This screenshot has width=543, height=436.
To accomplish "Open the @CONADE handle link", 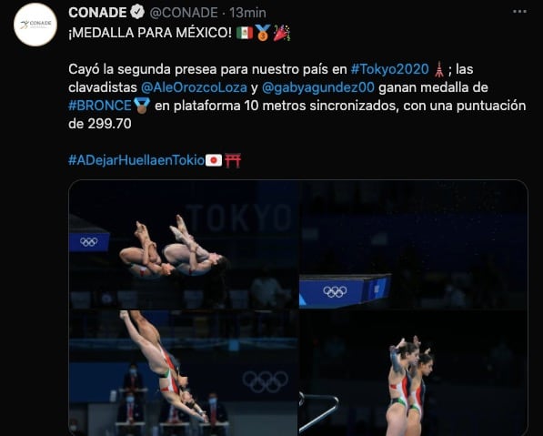I will click(x=184, y=13).
